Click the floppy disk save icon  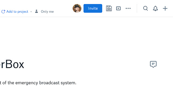tap(109, 8)
